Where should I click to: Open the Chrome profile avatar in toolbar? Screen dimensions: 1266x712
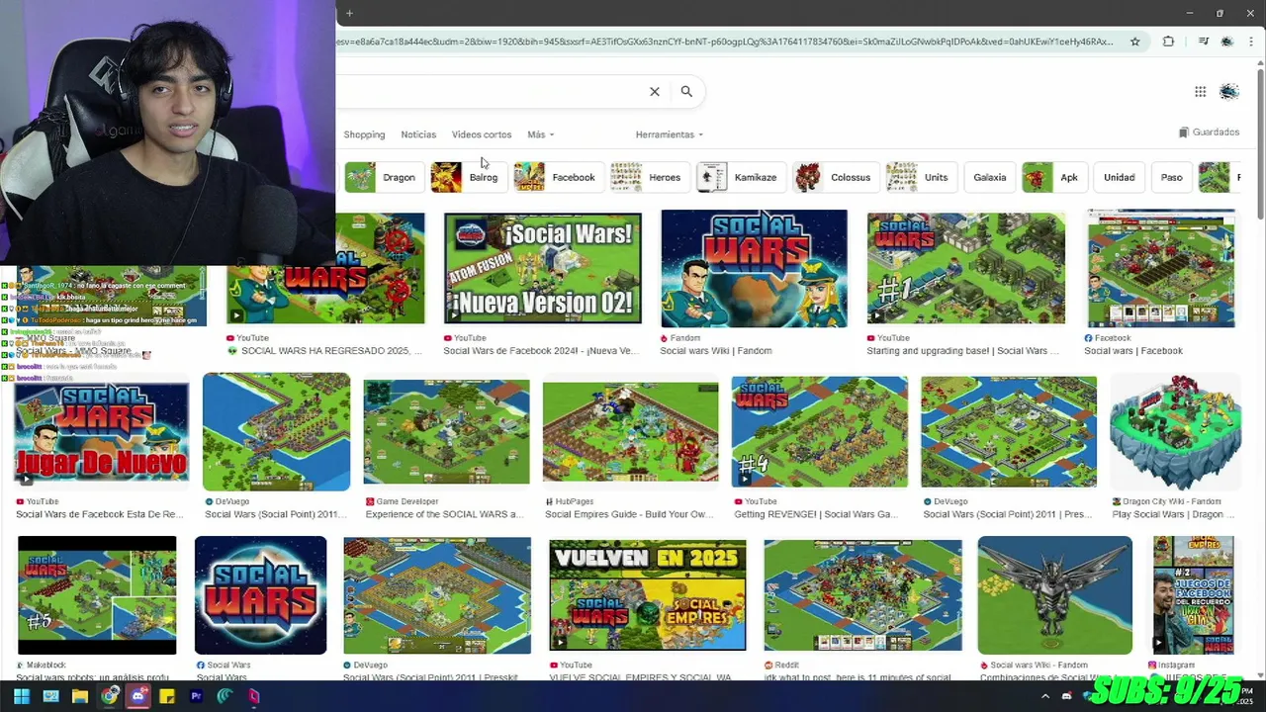[1227, 42]
